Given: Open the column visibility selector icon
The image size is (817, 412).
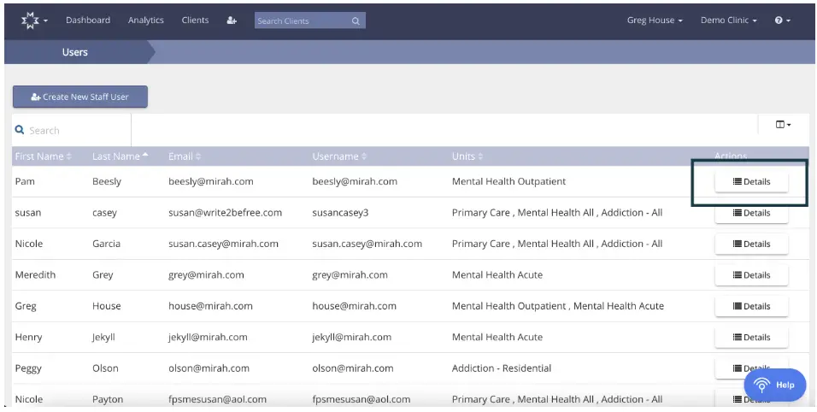Looking at the screenshot, I should pos(783,125).
